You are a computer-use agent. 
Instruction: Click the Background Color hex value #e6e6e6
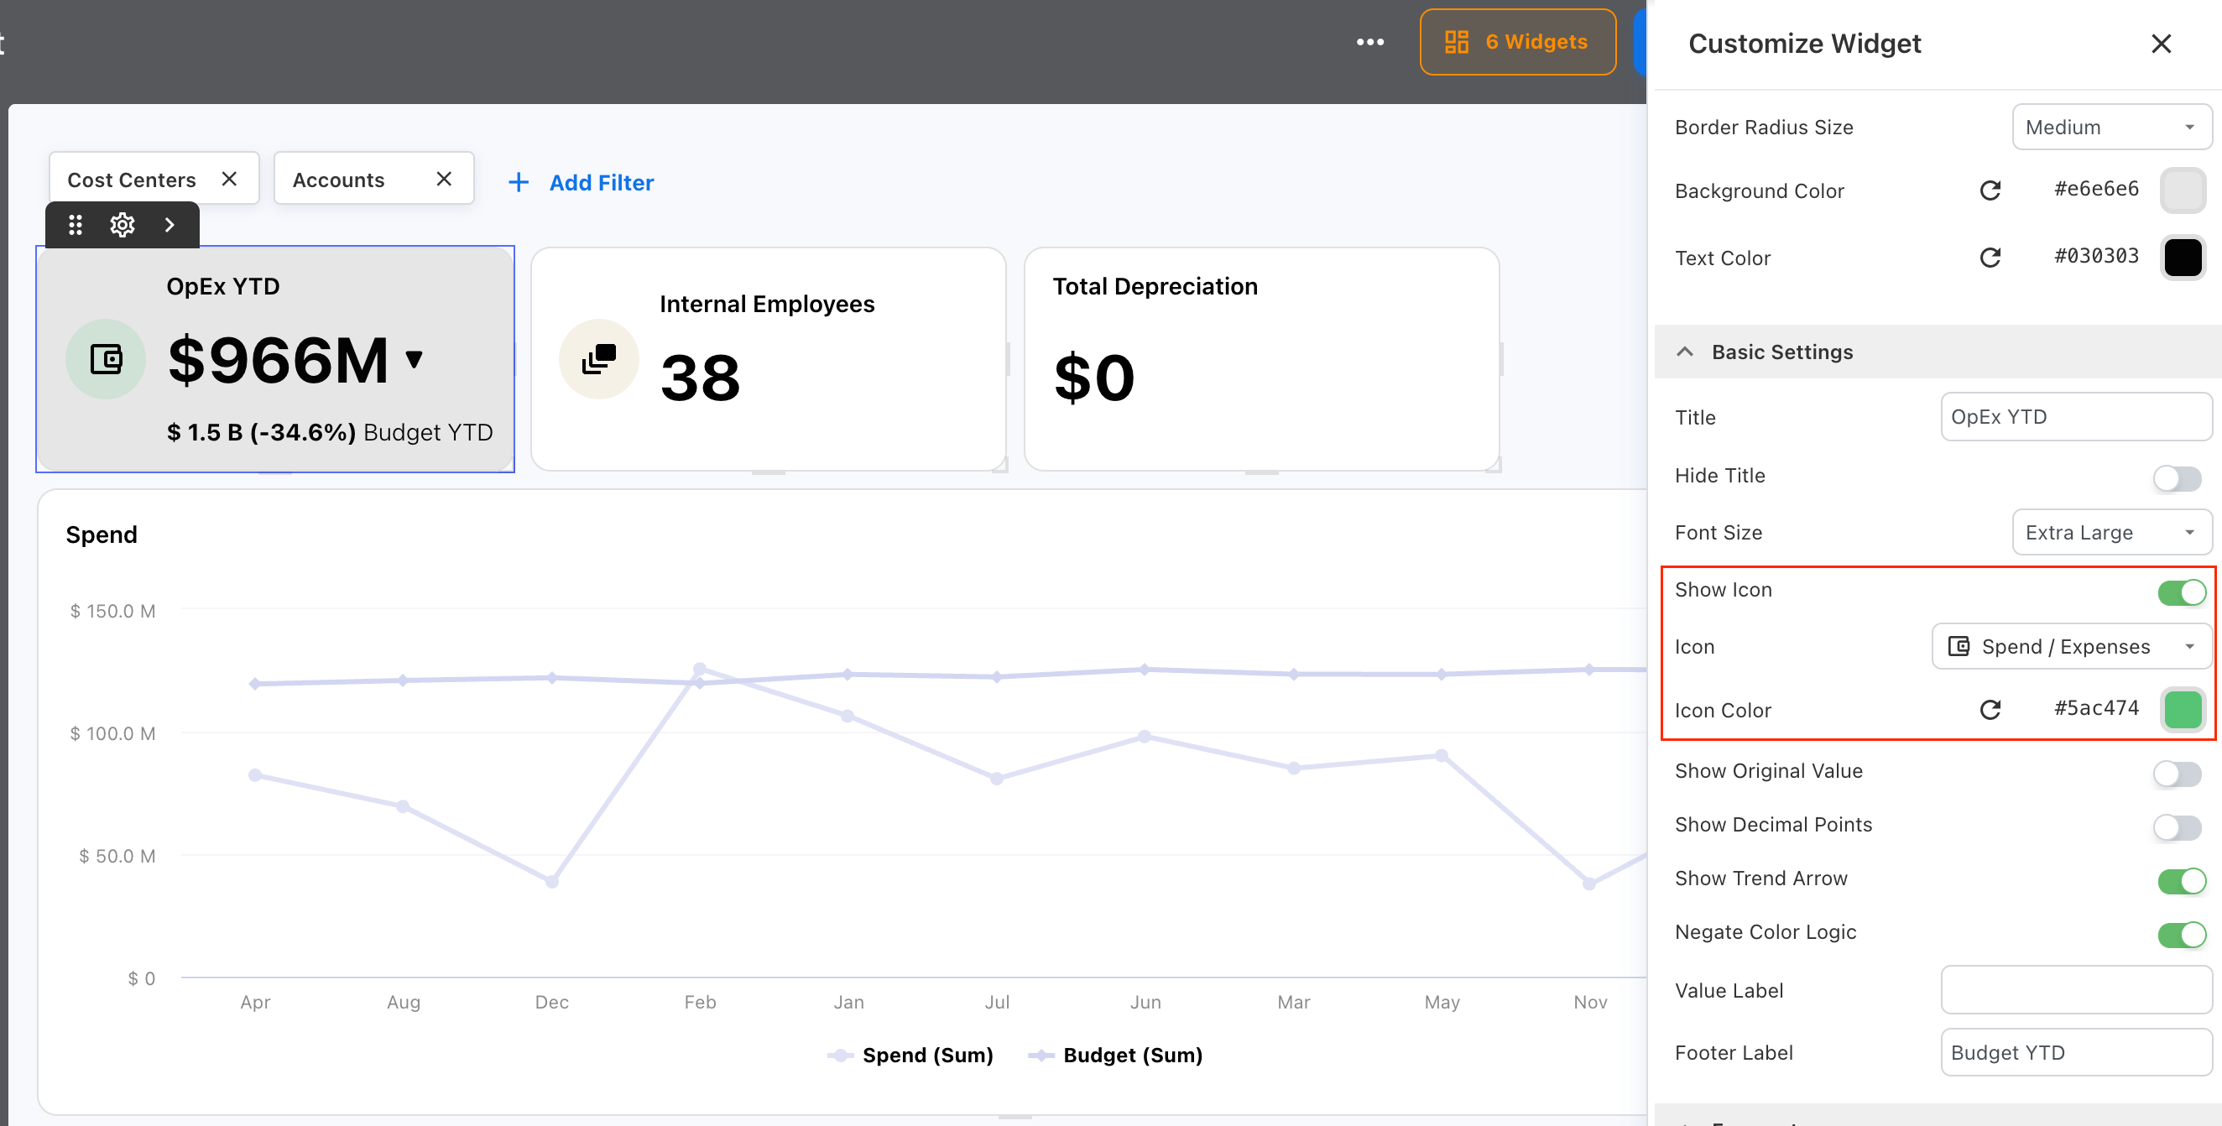(x=2095, y=188)
